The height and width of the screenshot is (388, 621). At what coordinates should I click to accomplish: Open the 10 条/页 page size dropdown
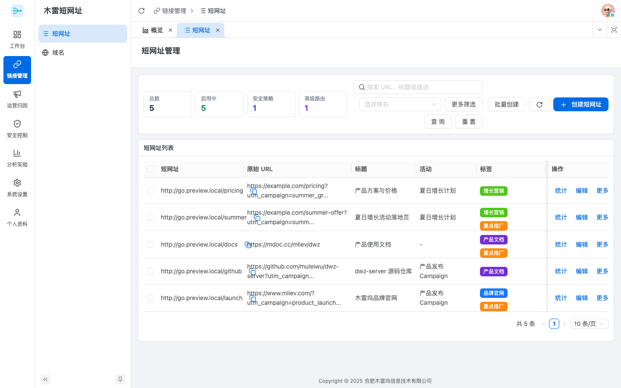point(589,324)
